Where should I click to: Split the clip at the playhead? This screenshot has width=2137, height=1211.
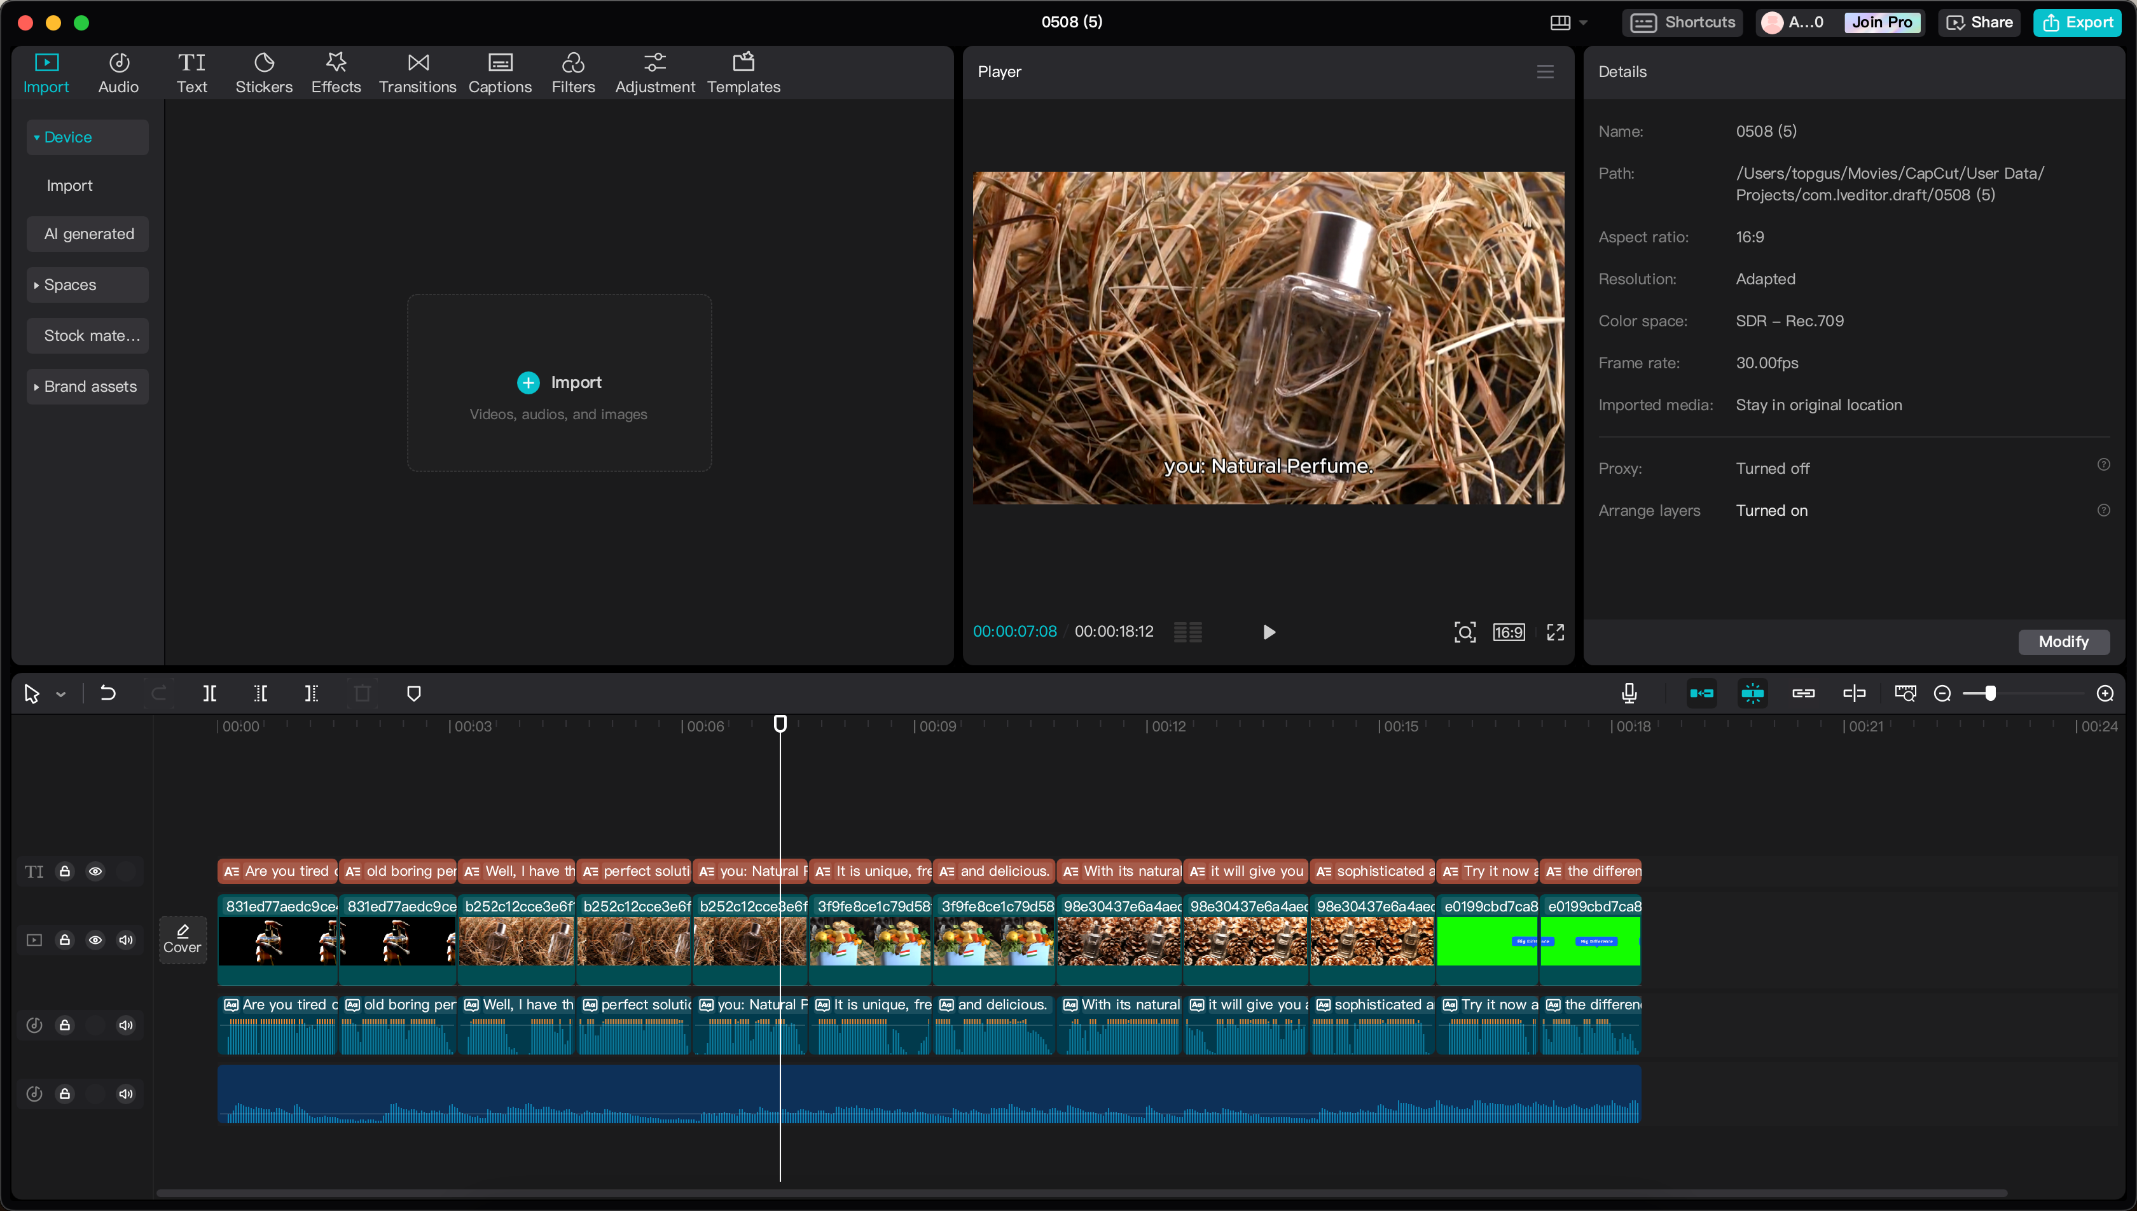[209, 693]
